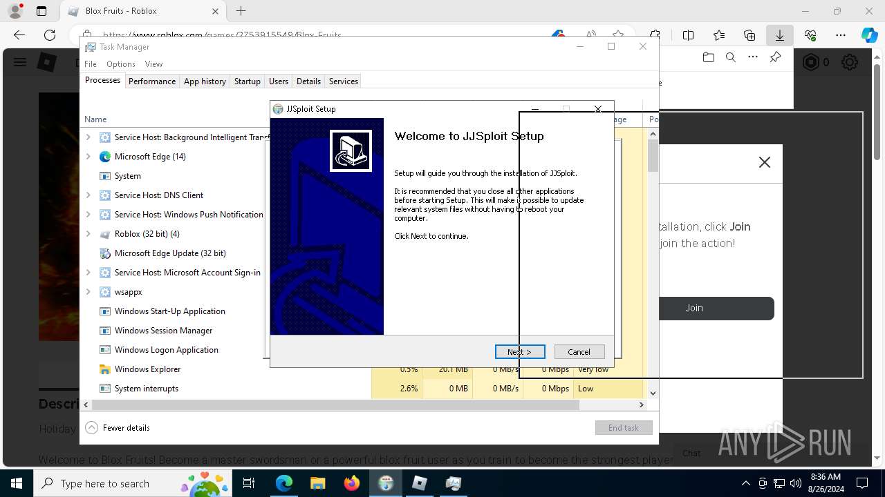Click End task in Task Manager
The width and height of the screenshot is (885, 497).
[624, 428]
